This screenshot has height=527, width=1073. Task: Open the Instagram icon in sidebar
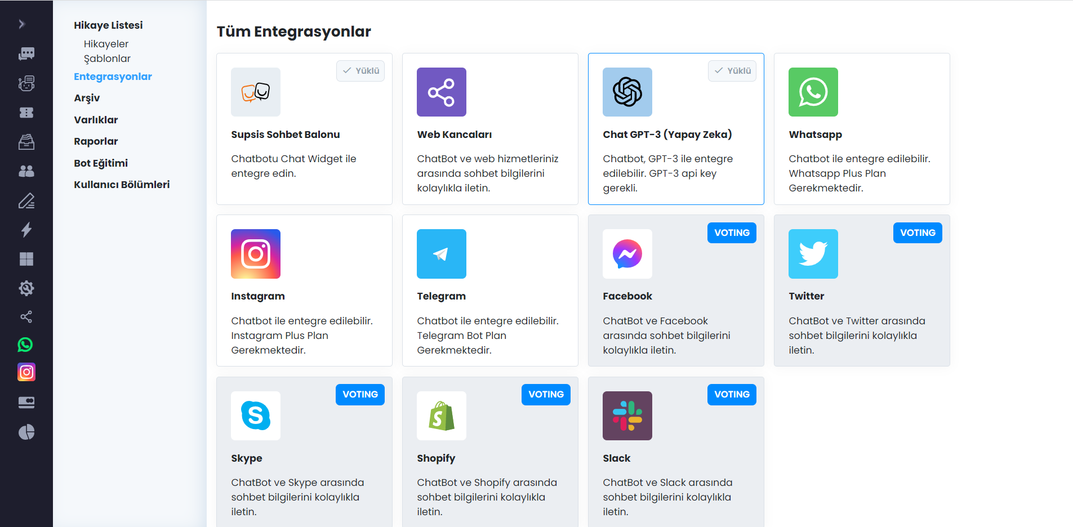point(26,372)
